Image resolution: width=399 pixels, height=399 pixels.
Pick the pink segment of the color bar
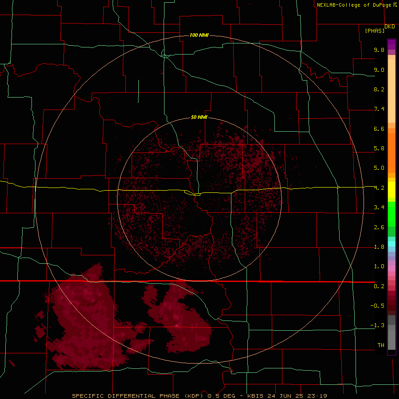[x=391, y=269]
